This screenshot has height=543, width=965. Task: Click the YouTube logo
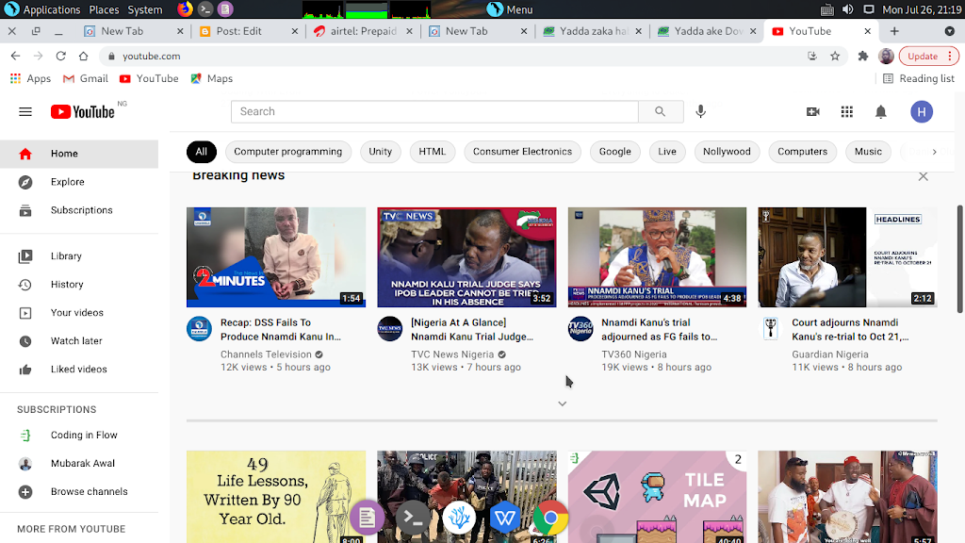(x=83, y=111)
